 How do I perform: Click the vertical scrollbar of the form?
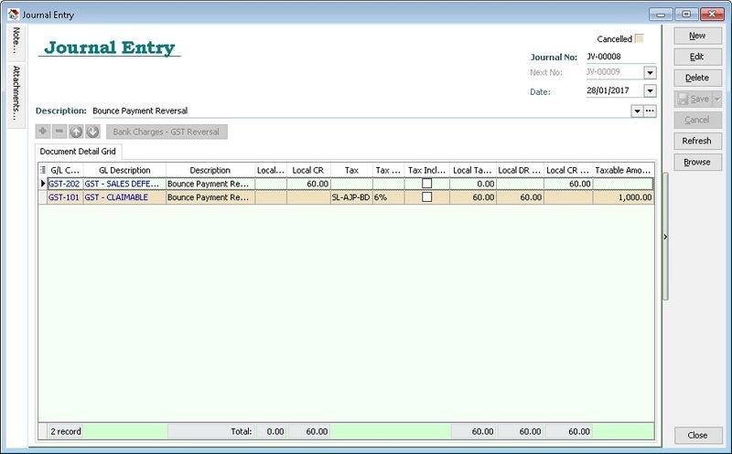[x=665, y=237]
